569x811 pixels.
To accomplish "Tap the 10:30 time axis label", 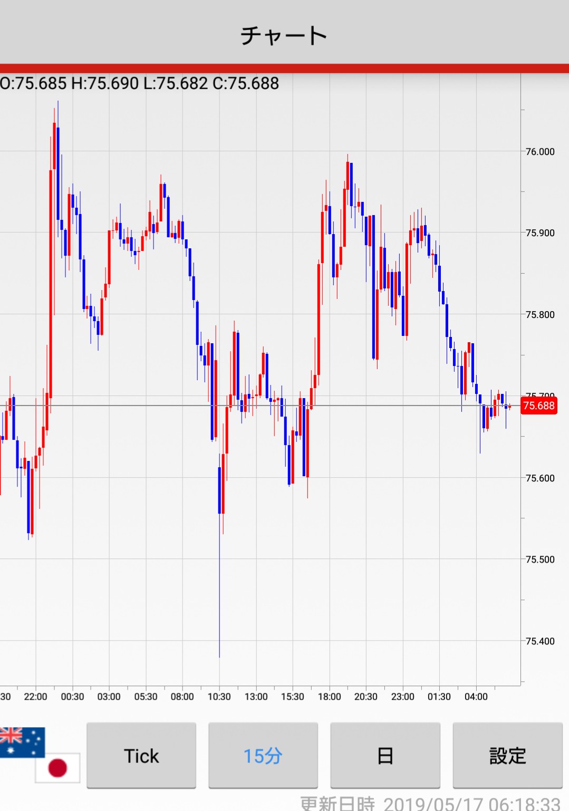I will [219, 697].
